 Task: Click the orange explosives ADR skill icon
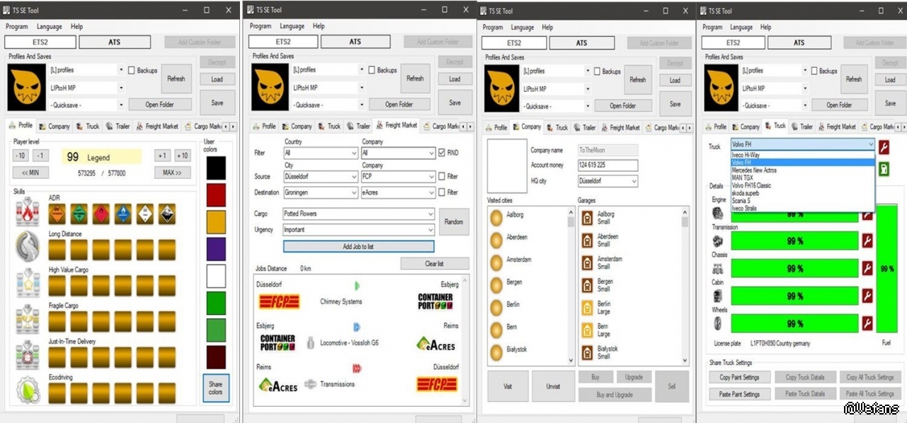click(x=57, y=214)
